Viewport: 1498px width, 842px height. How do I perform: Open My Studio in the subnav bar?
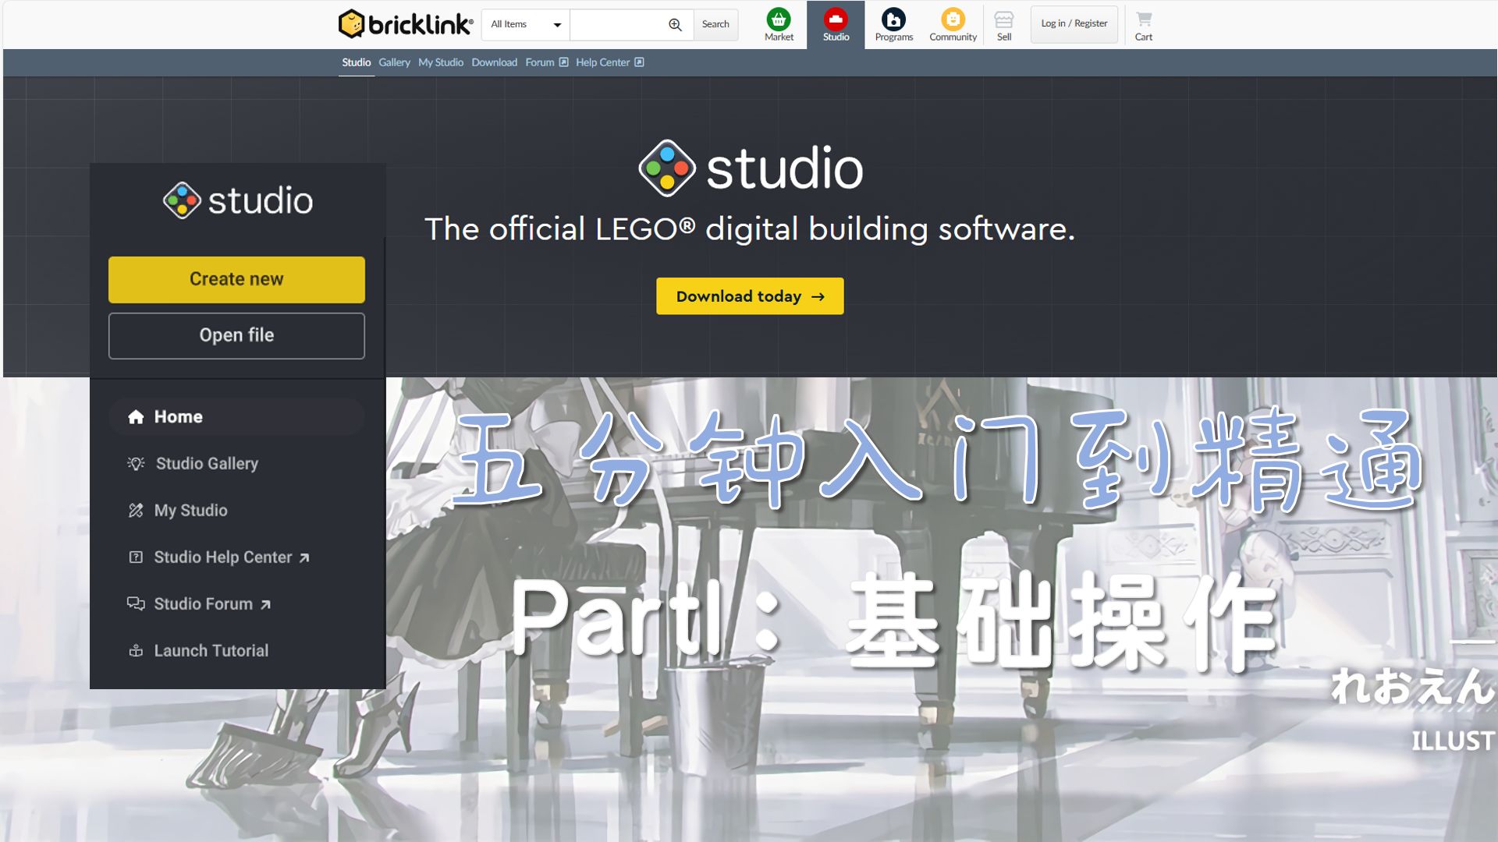(441, 62)
